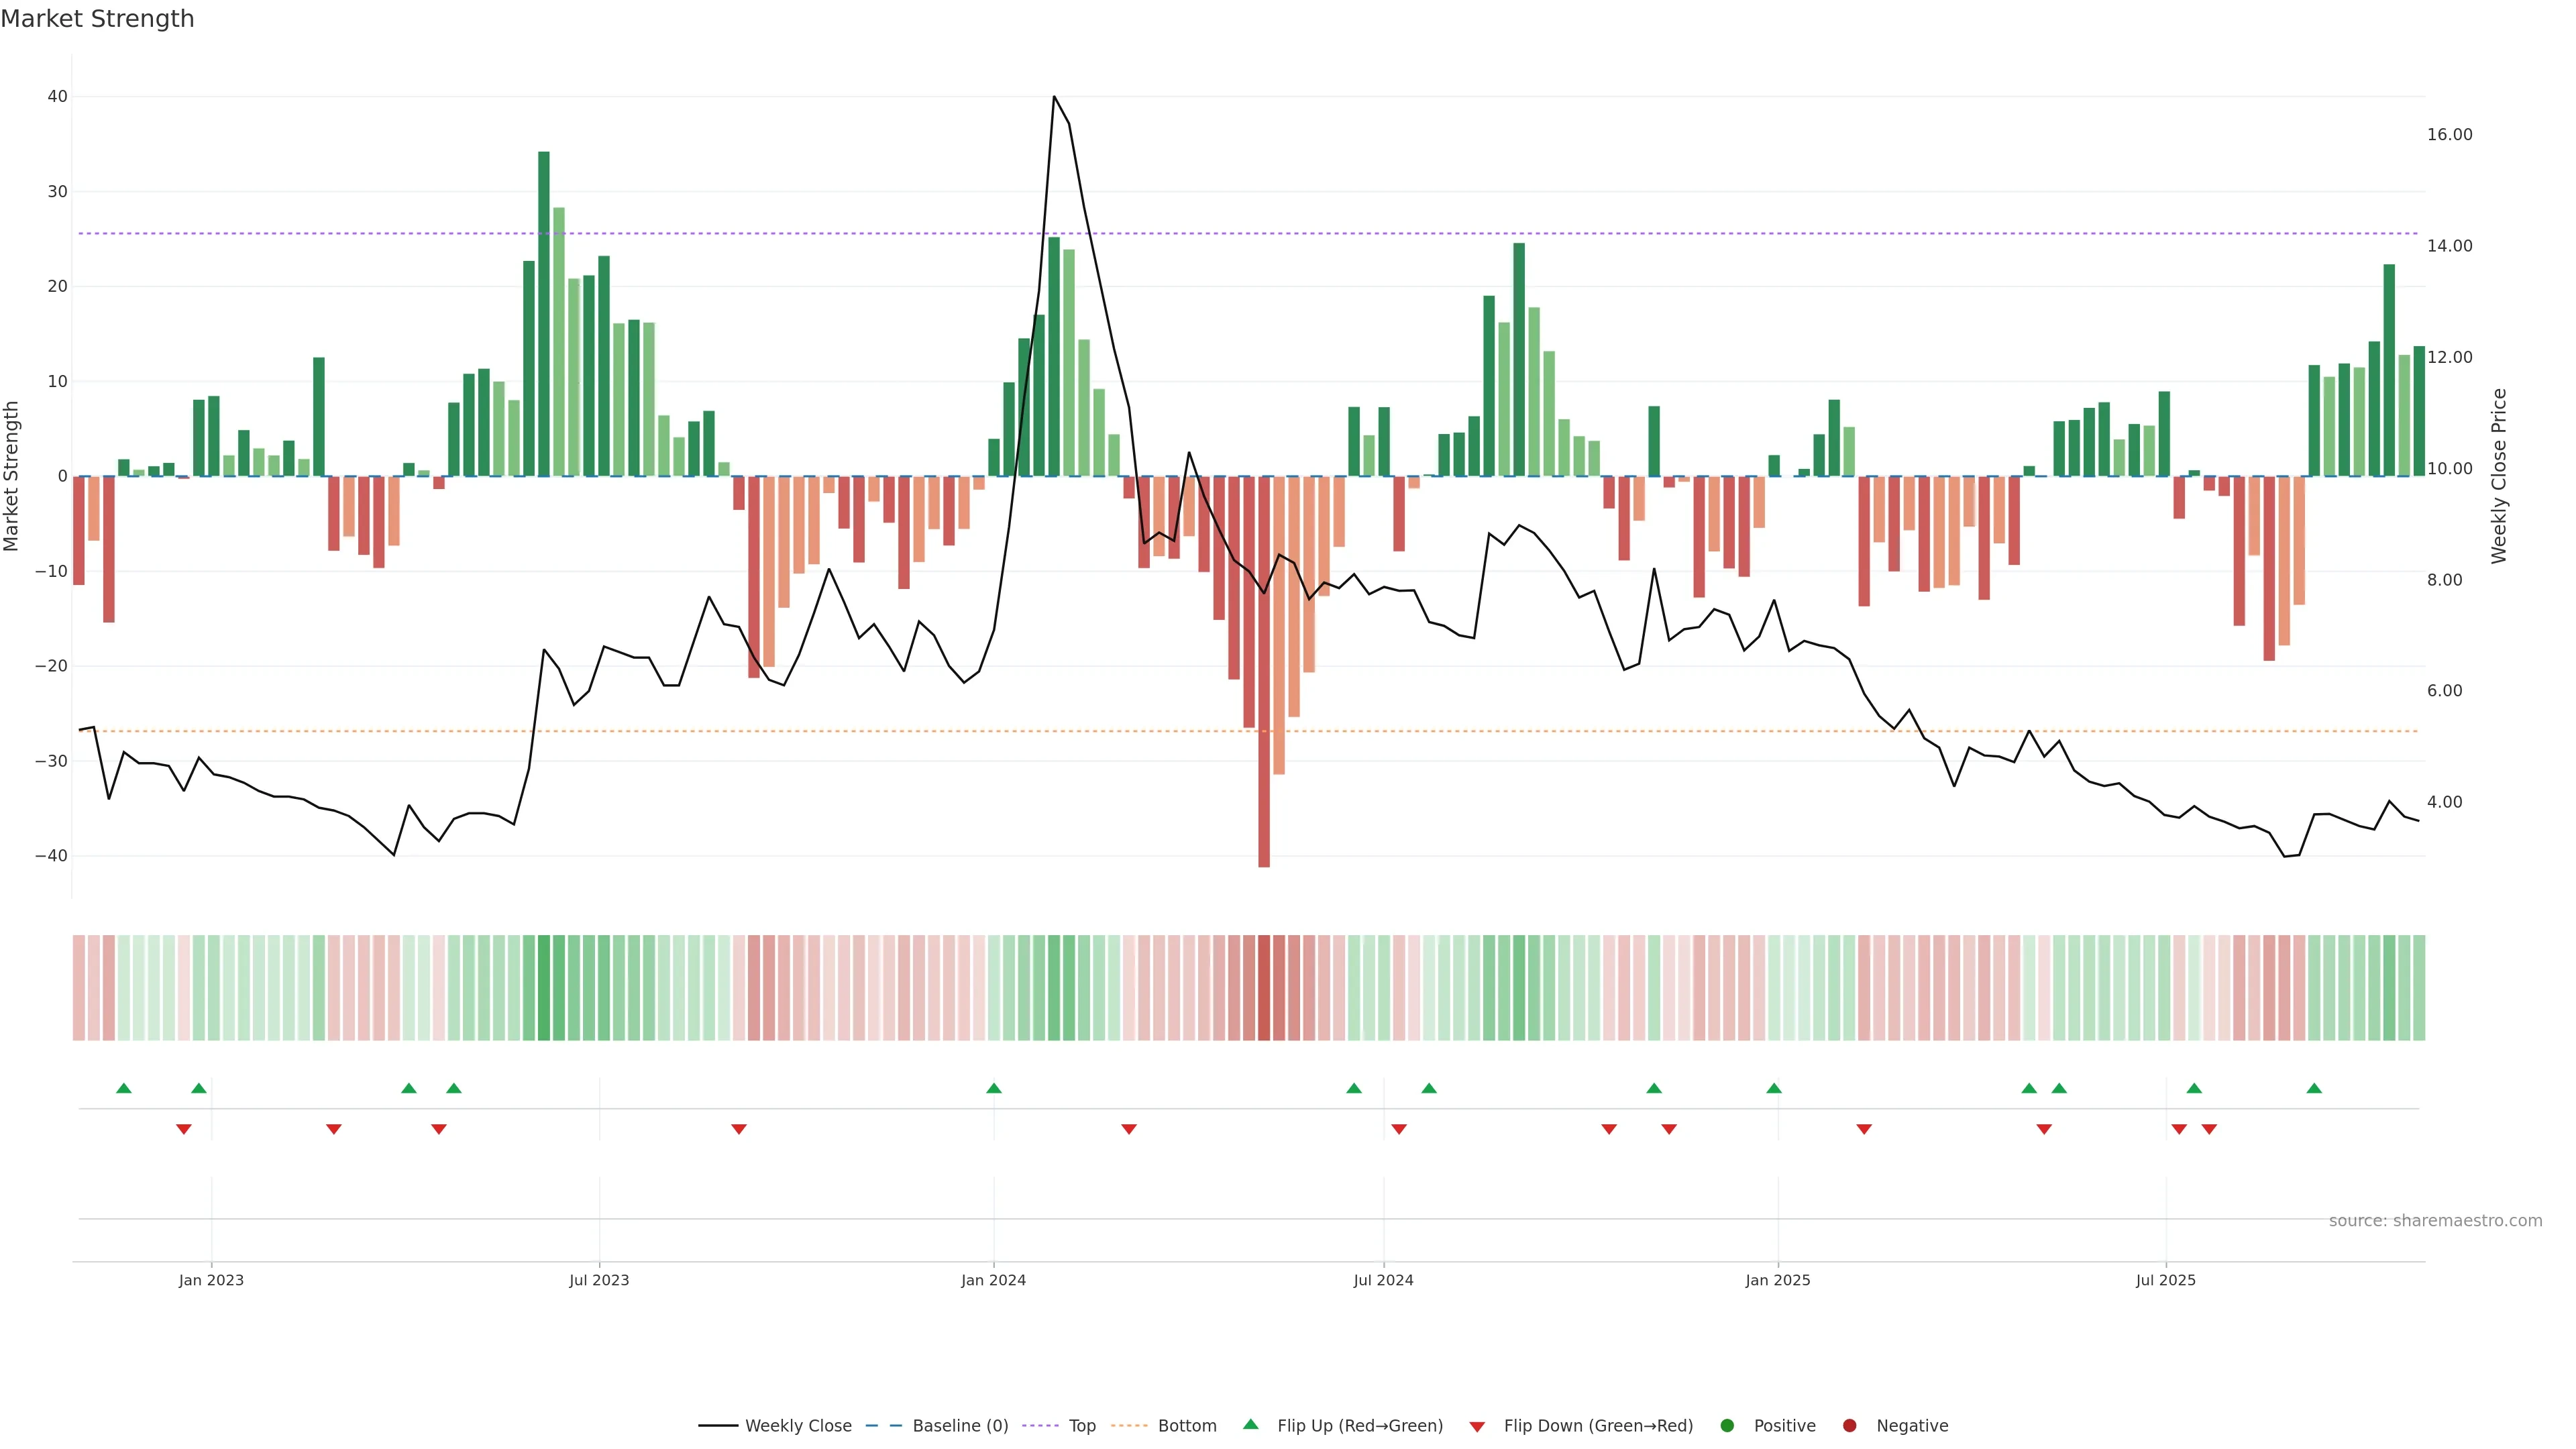Viewport: 2576px width, 1449px height.
Task: Click the rightmost red flip-down triangle marker
Action: click(x=2209, y=1129)
